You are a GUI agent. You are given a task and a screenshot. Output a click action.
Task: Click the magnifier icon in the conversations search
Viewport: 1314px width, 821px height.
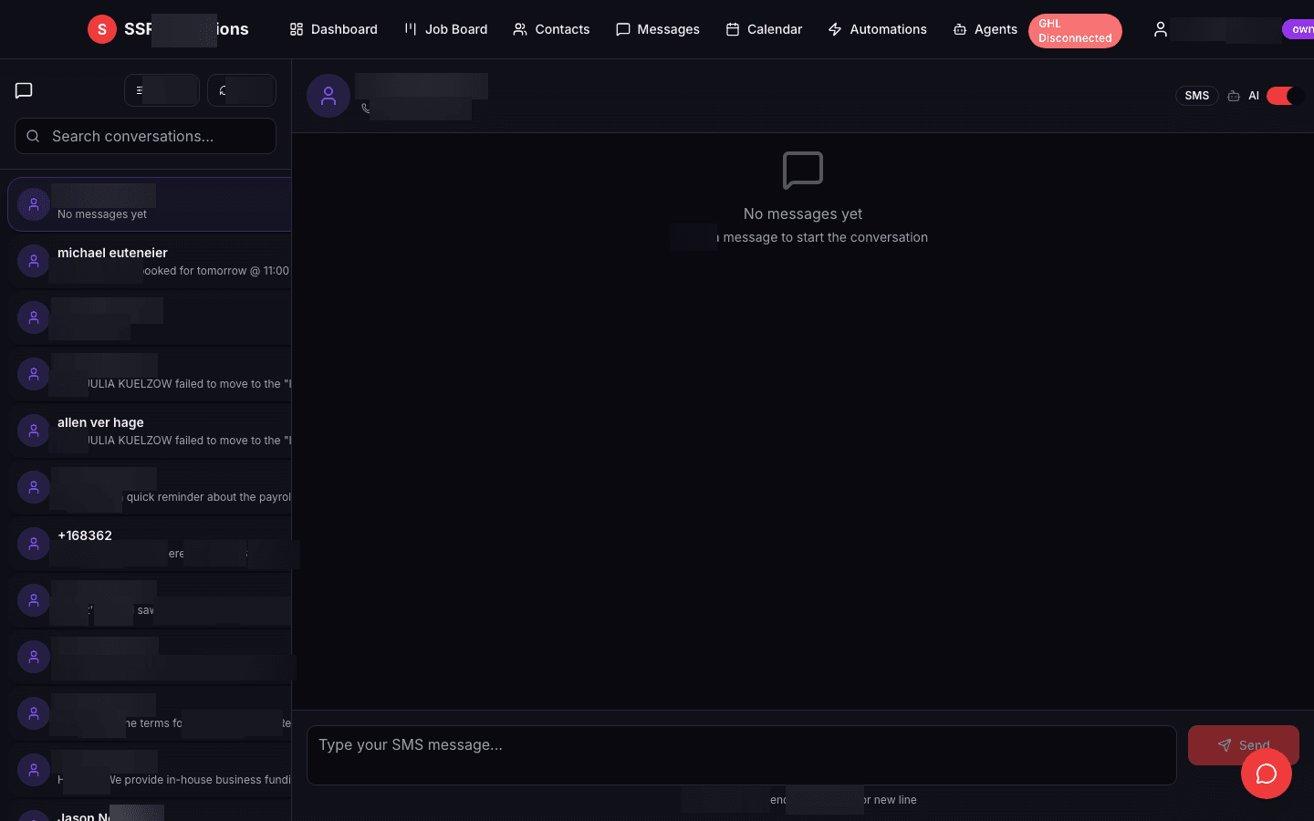pyautogui.click(x=33, y=135)
